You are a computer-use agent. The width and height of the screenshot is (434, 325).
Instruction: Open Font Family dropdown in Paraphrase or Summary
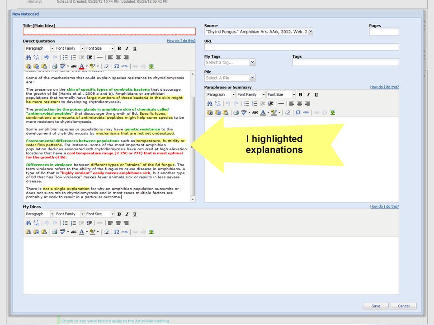[x=251, y=94]
